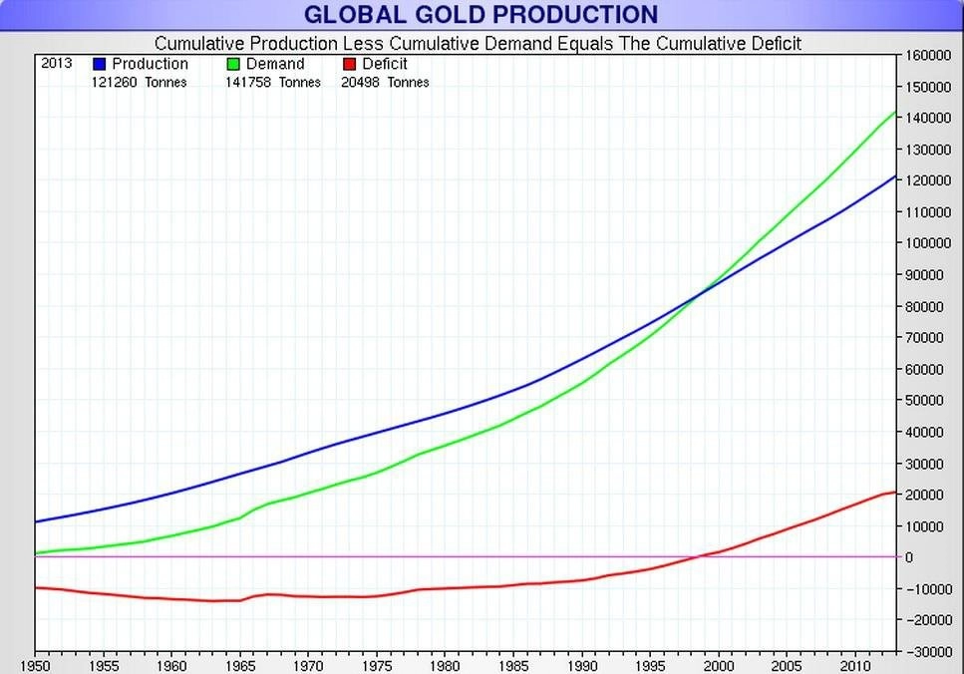
Task: Click the green Demand legend swatch
Action: tap(233, 64)
